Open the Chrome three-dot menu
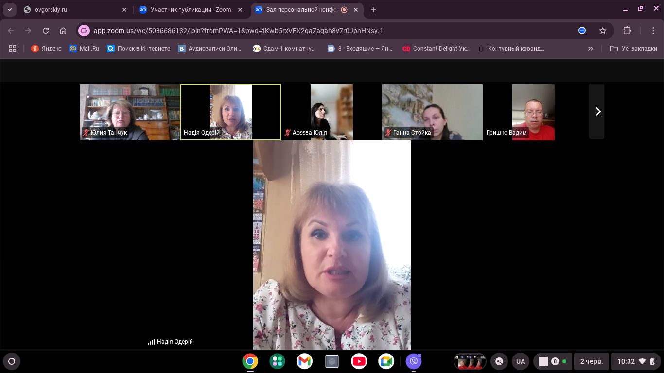The height and width of the screenshot is (373, 664). coord(654,31)
